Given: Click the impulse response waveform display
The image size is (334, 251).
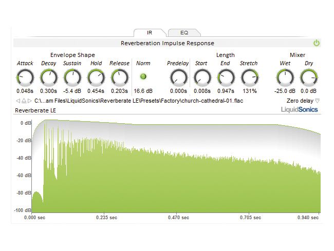Looking at the screenshot, I should pos(176,166).
